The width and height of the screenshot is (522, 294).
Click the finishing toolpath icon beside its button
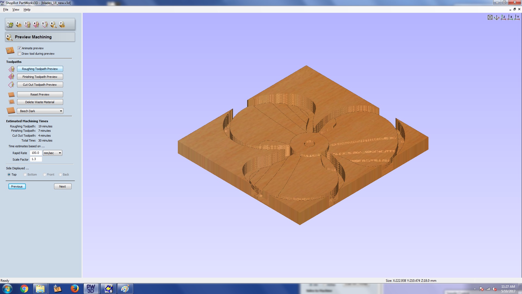pyautogui.click(x=11, y=77)
